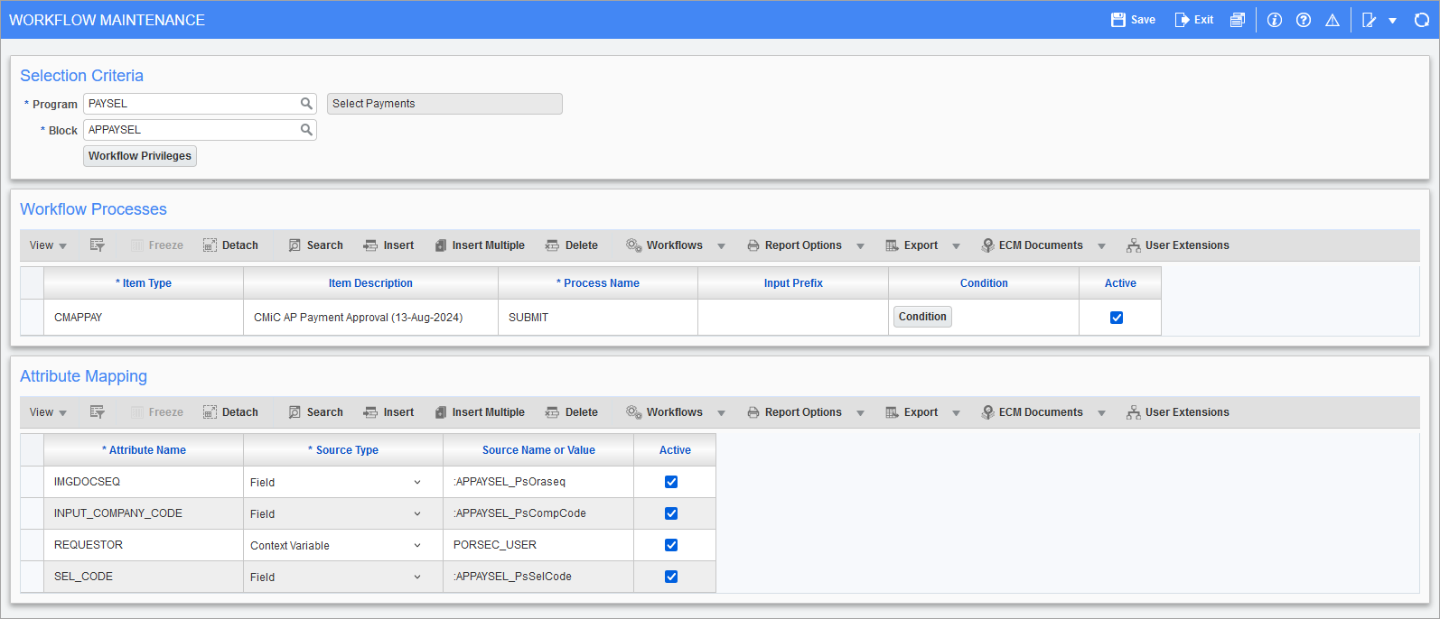Expand Report Options in Workflow Processes toolbar

[x=861, y=246]
